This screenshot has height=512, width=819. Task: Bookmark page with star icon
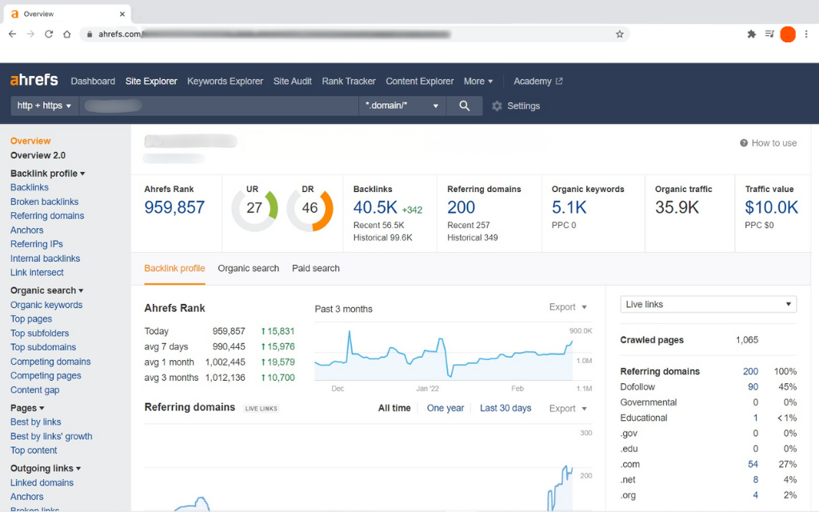(x=619, y=34)
